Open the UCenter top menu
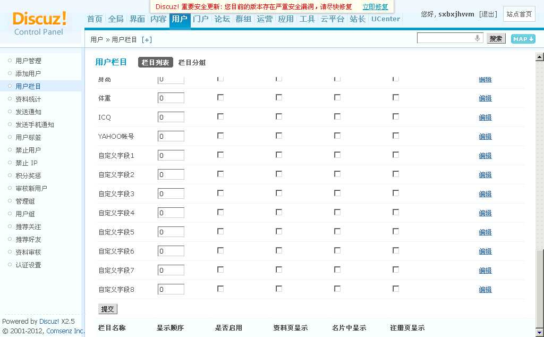This screenshot has width=544, height=337. pos(386,19)
